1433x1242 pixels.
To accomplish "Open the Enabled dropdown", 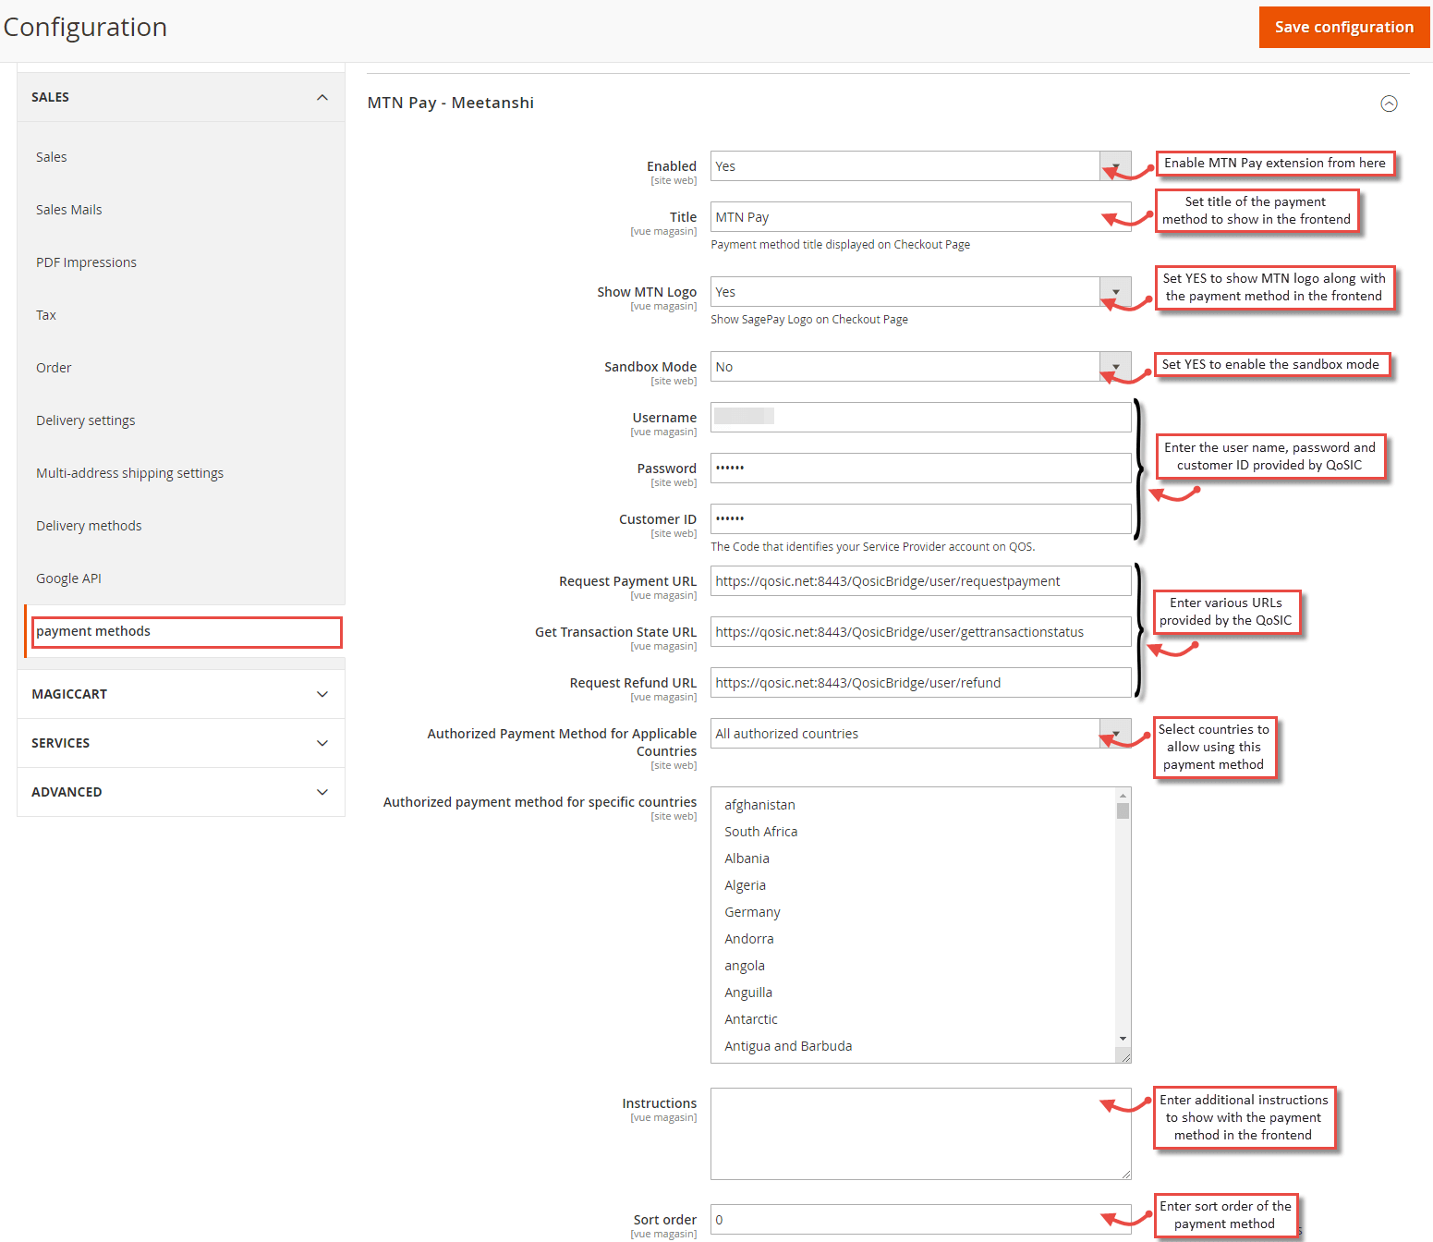I will click(x=920, y=166).
